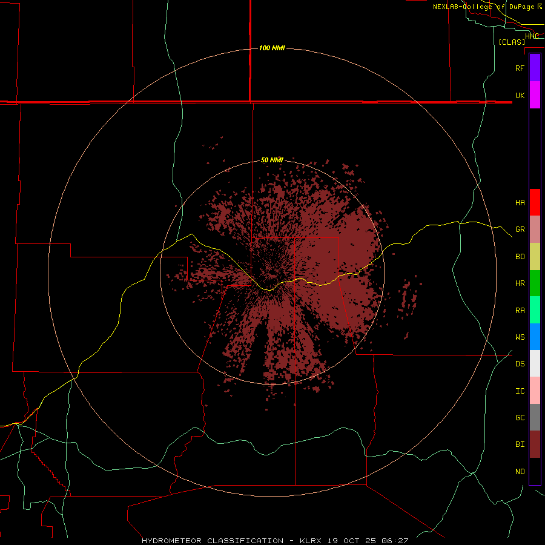
Task: Click the WS legend label
Action: [x=520, y=337]
